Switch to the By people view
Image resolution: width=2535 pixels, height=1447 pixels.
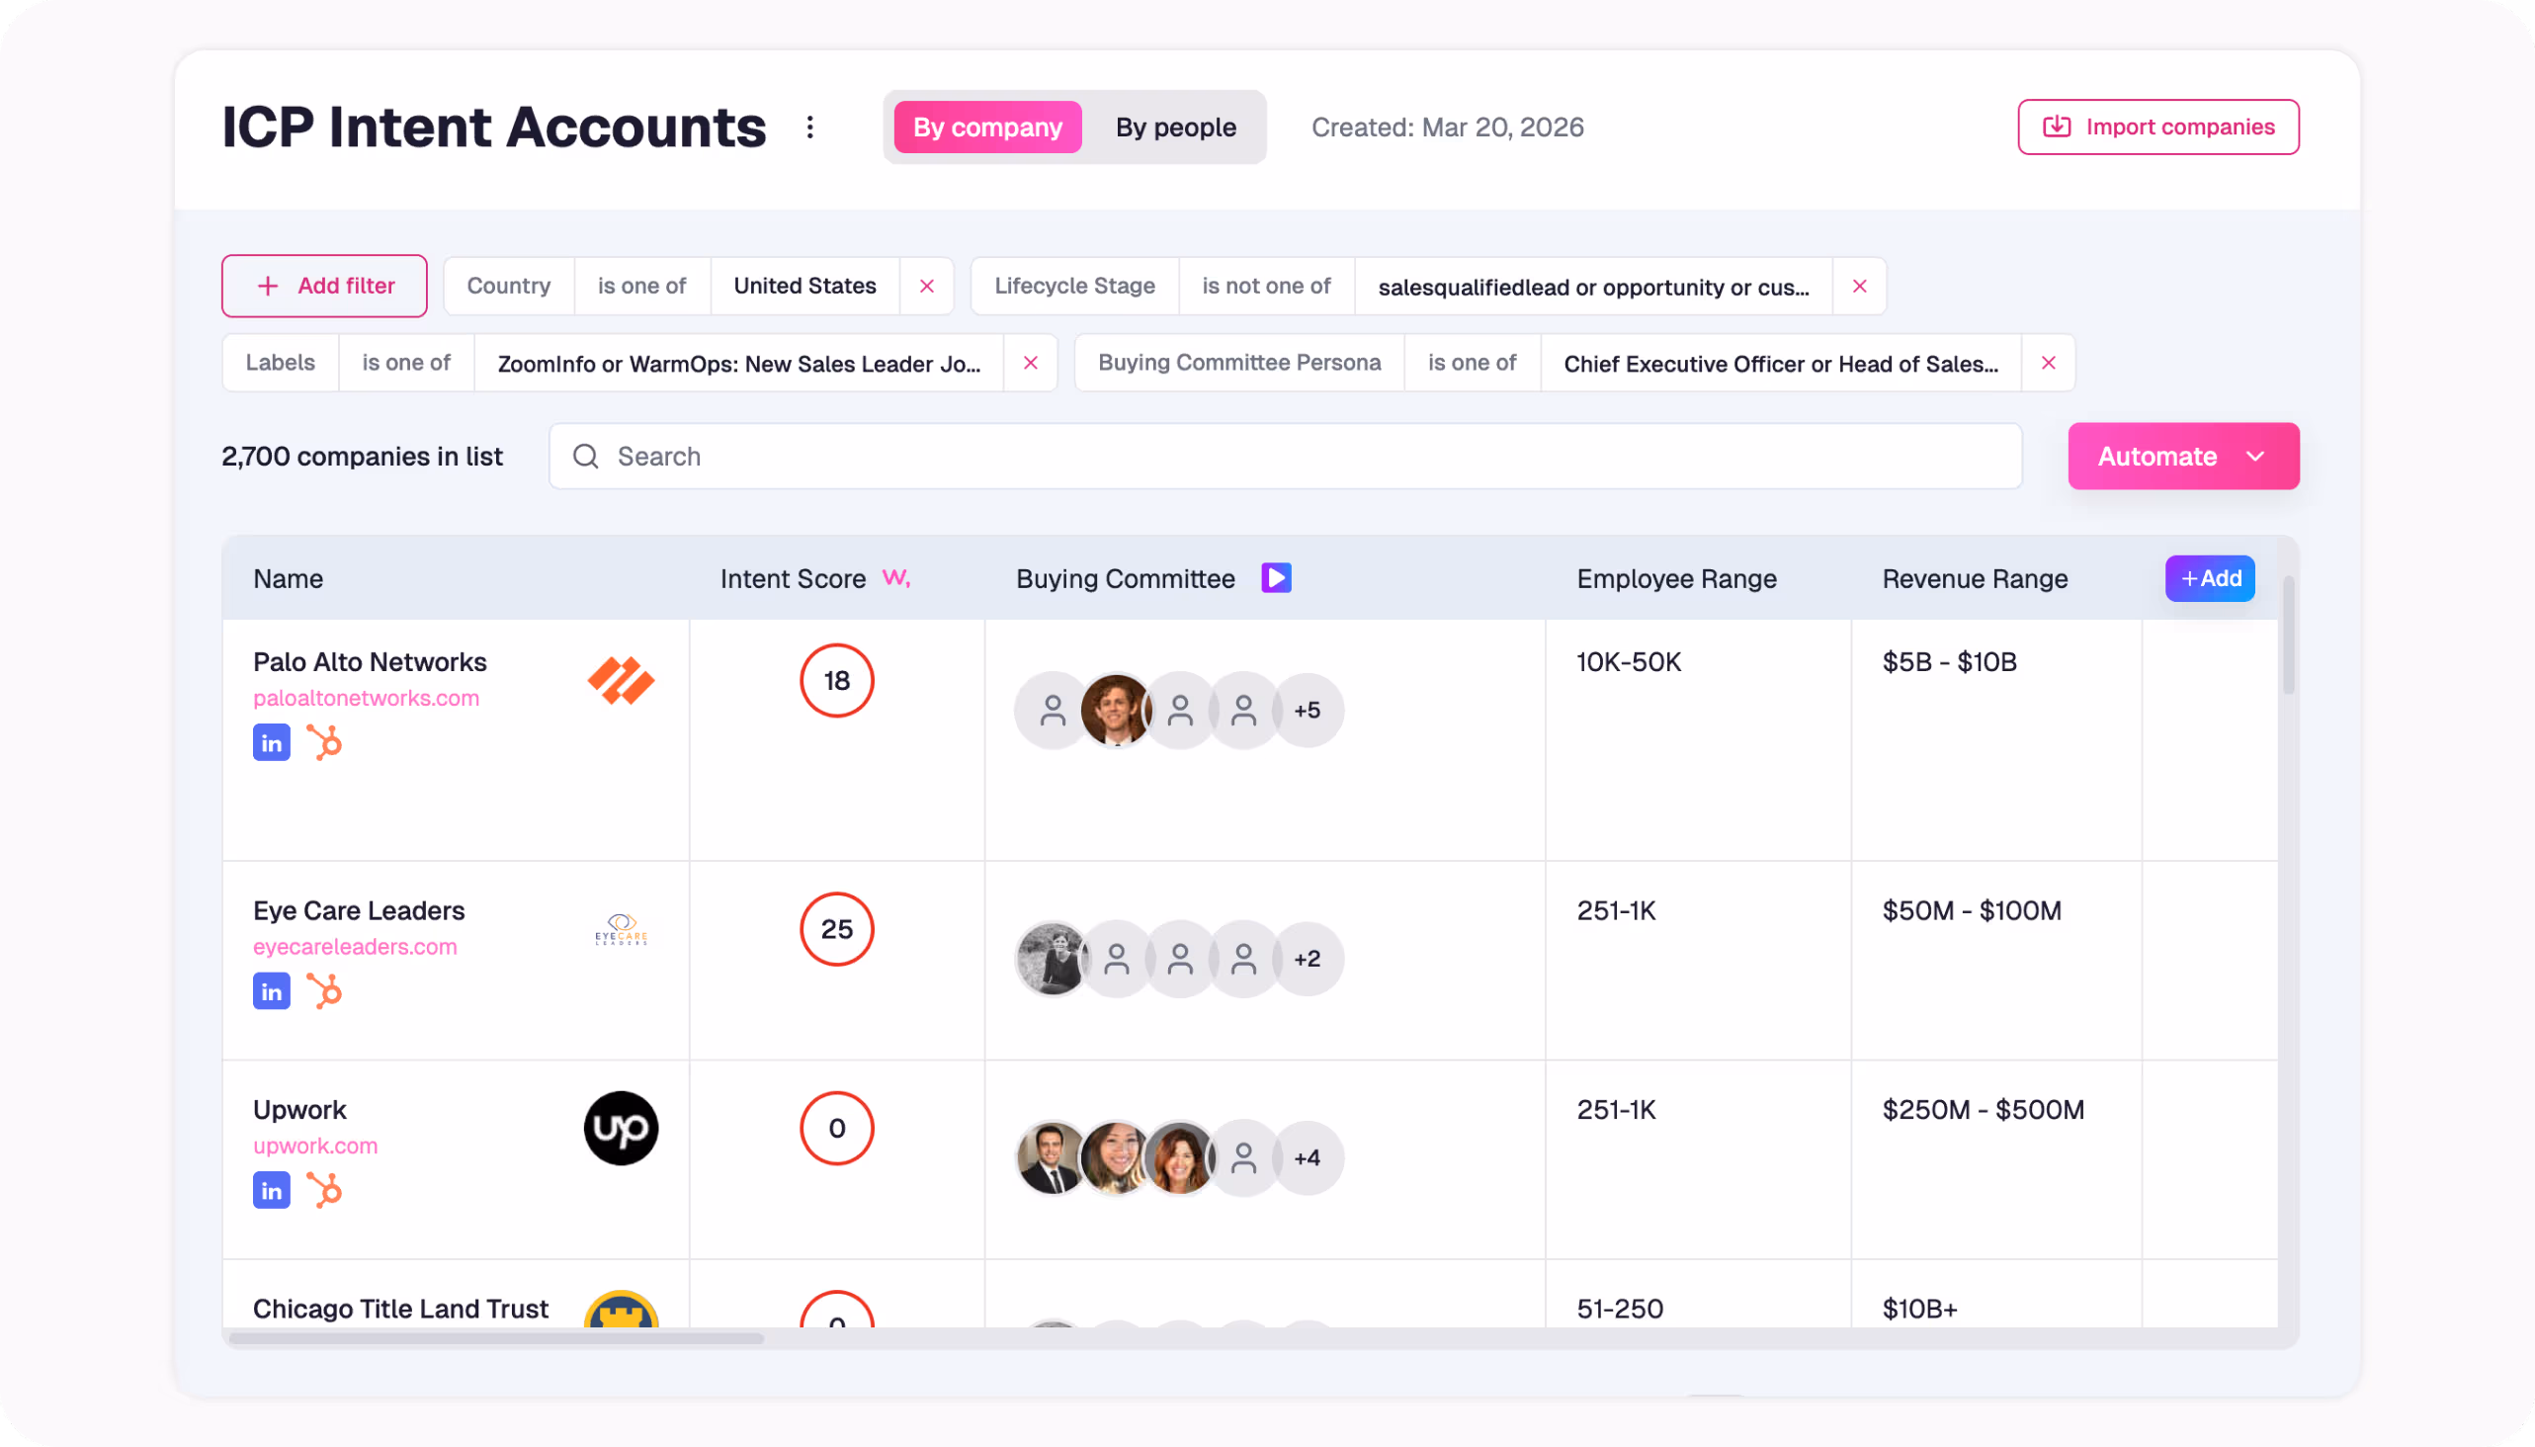pyautogui.click(x=1174, y=127)
